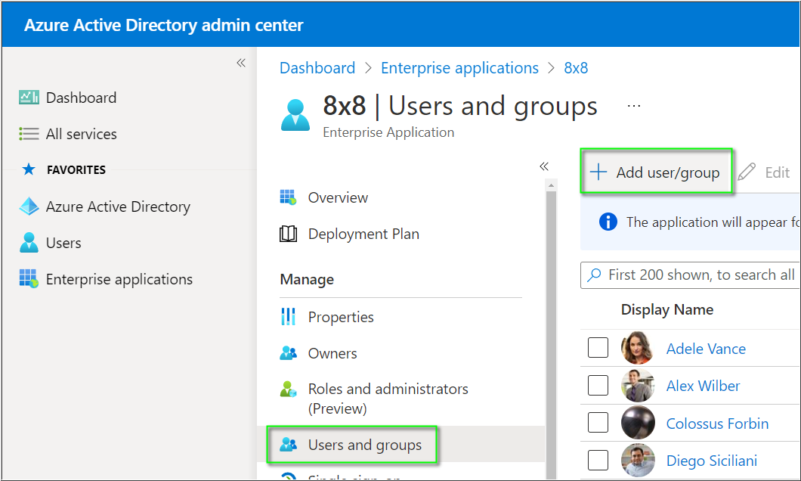801x481 pixels.
Task: Click the Favorites star icon
Action: pyautogui.click(x=29, y=169)
